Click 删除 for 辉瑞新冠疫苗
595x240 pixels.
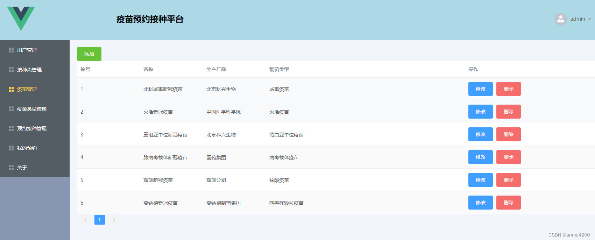509,180
